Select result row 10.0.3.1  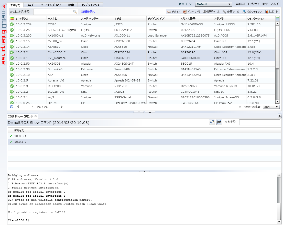coord(144,136)
